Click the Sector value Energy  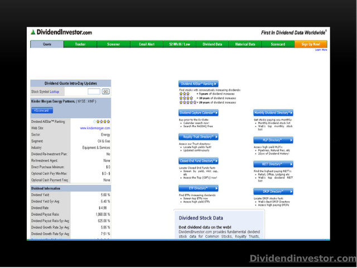(105, 134)
